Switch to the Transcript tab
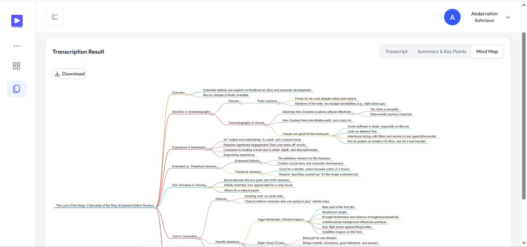 396,51
